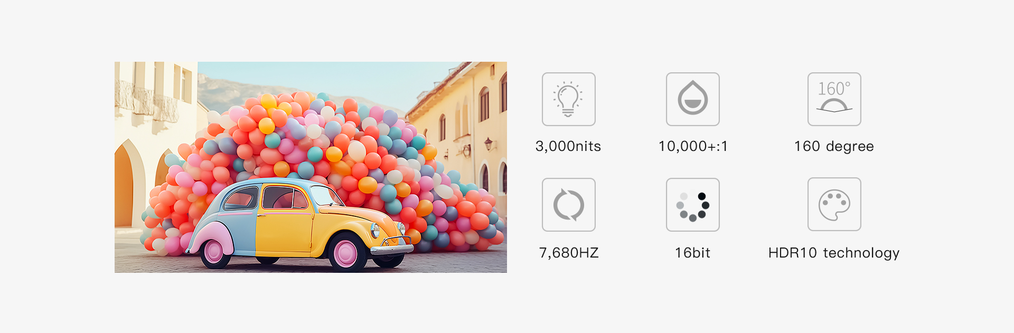Select the 160 degree text
This screenshot has height=333, width=1014.
tap(834, 147)
